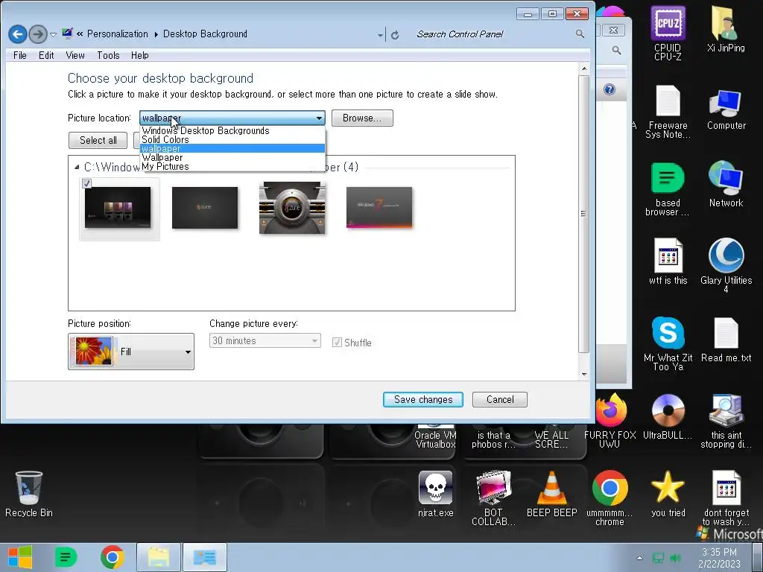The image size is (763, 572).
Task: Collapse the C:\Windows folder group triangle
Action: click(77, 168)
